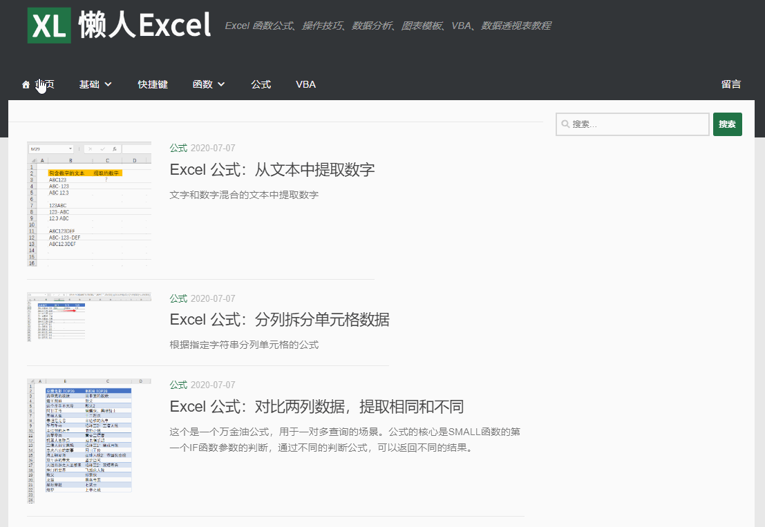Select the XL 懒人Excel logo
Image resolution: width=765 pixels, height=527 pixels.
117,26
